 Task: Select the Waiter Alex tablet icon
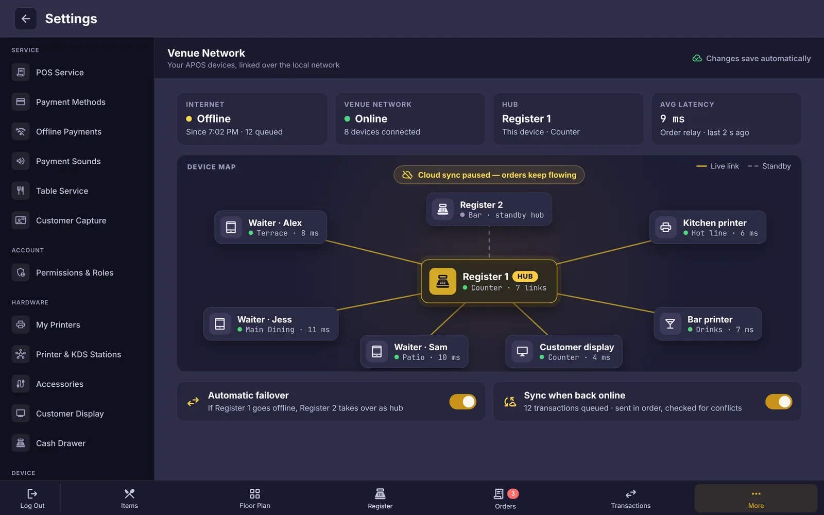(231, 227)
